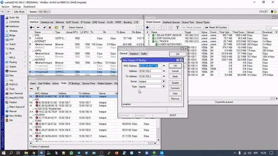
Task: Select ovpn-out3 row in Interface List
Action: tap(73, 72)
